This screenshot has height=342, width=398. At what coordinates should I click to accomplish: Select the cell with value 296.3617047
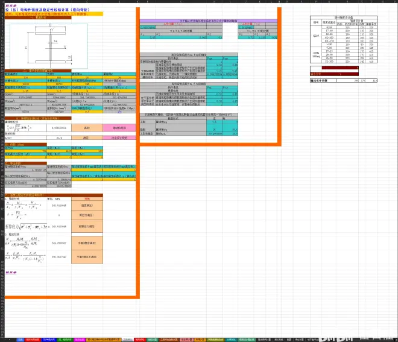click(60, 256)
